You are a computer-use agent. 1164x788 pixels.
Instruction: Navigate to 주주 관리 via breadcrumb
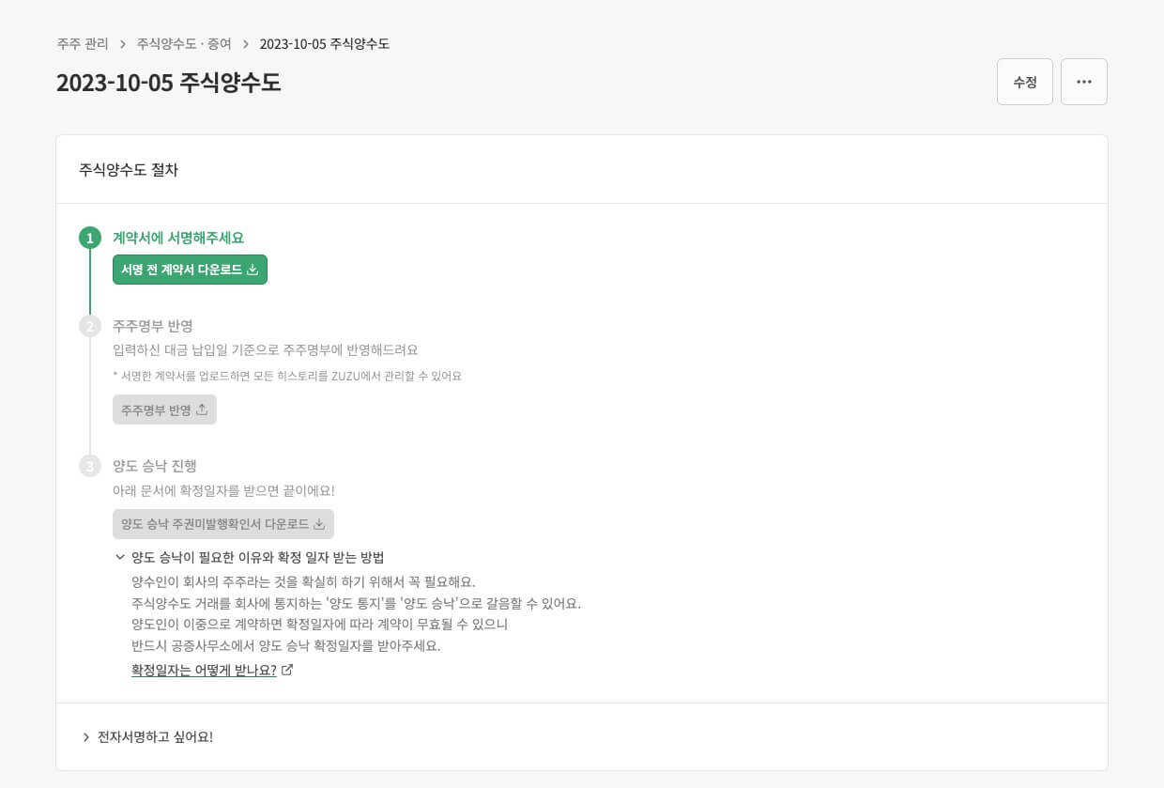coord(82,43)
